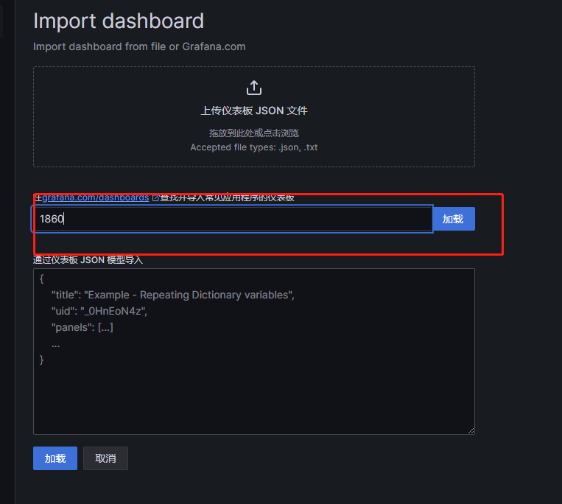Click the '拖放到此处或点击浏览' browse text
The image size is (562, 504).
click(254, 133)
